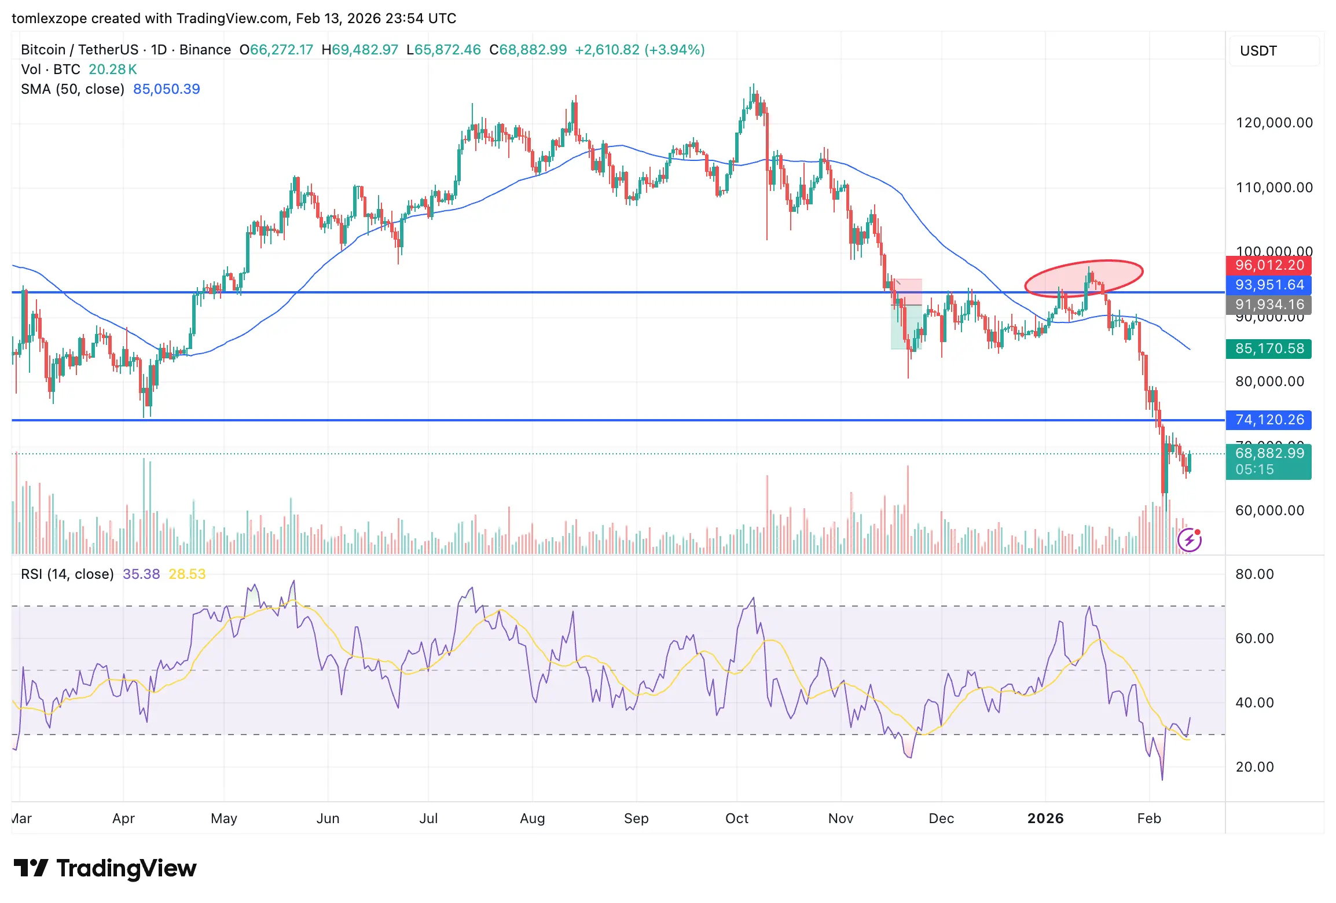This screenshot has height=903, width=1336.
Task: Click the TradingView logo icon
Action: click(x=31, y=868)
